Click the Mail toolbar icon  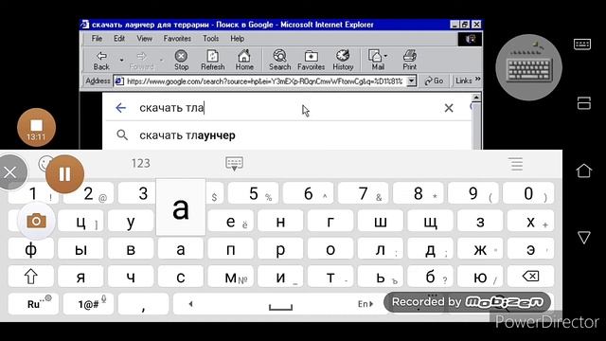click(377, 61)
